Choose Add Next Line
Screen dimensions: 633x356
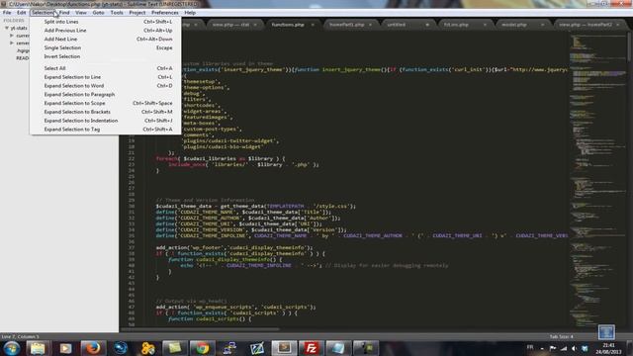tap(106, 40)
